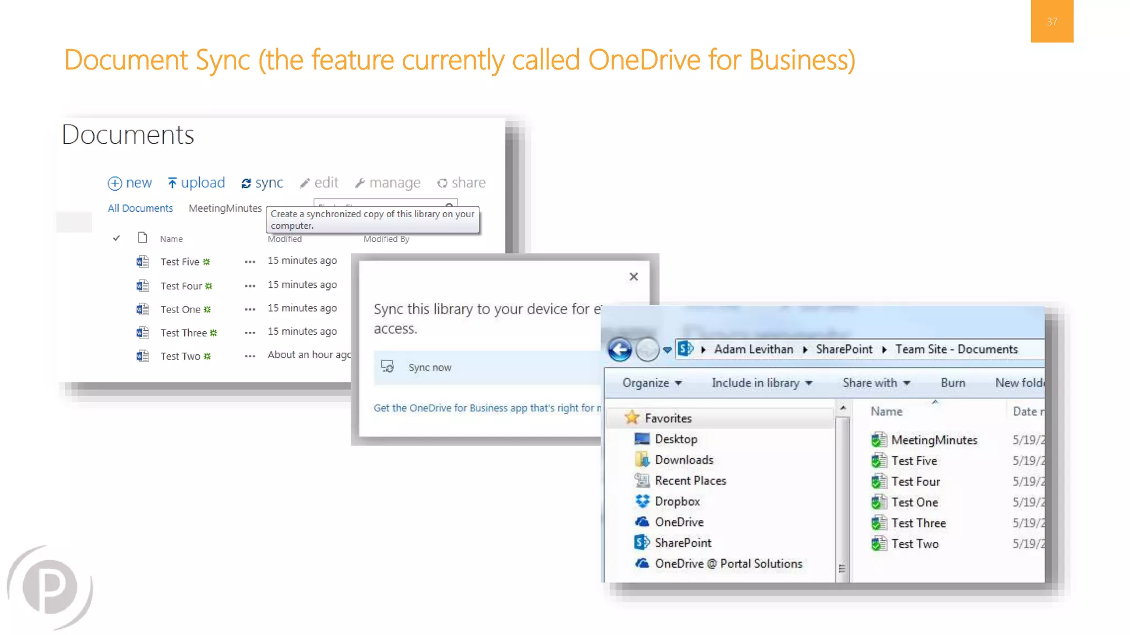Viewport: 1130px width, 635px height.
Task: Select SharePoint in Favorites list
Action: 683,542
